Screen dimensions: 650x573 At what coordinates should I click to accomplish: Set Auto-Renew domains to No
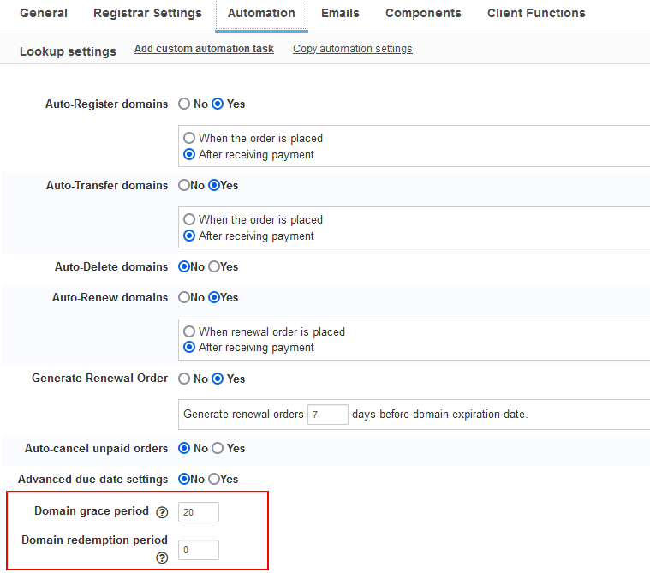183,298
